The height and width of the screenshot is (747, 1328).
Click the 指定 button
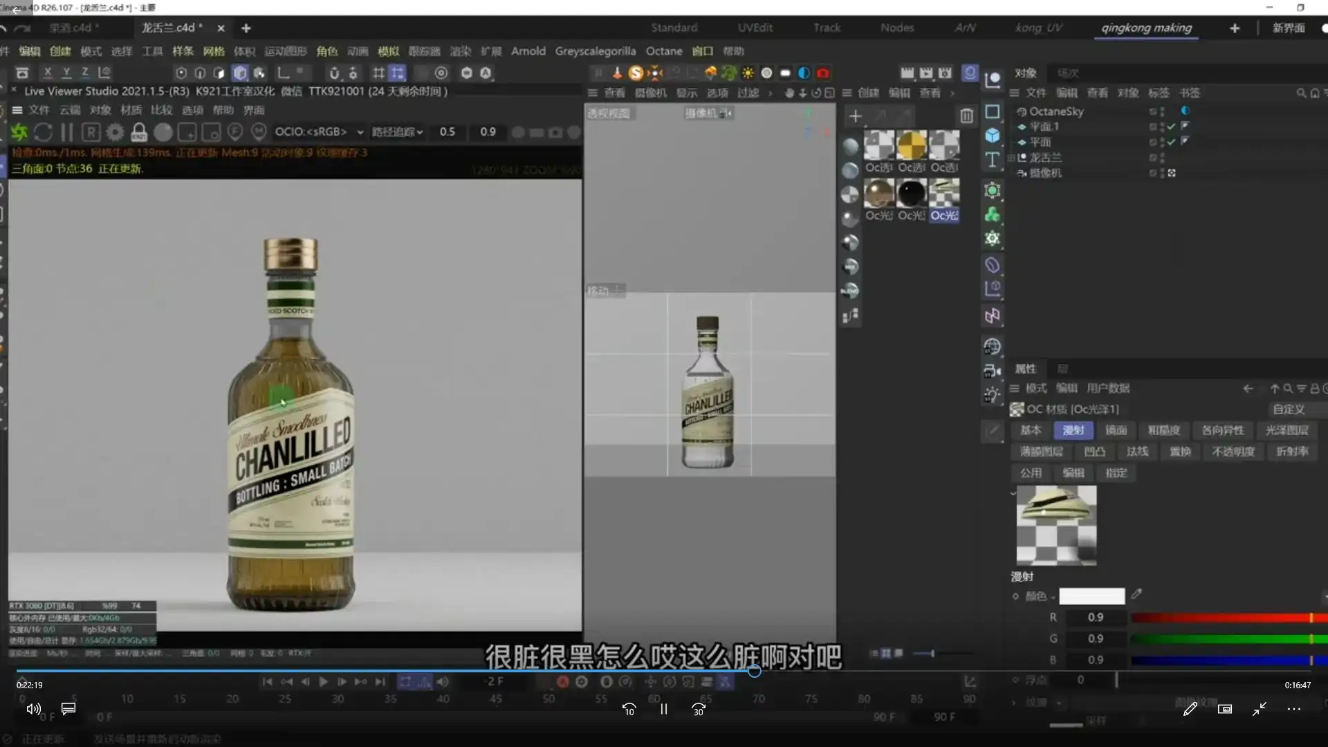[1116, 473]
